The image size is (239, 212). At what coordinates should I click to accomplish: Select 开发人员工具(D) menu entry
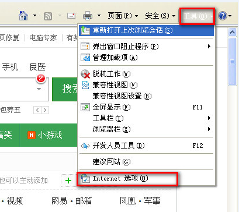[147, 146]
